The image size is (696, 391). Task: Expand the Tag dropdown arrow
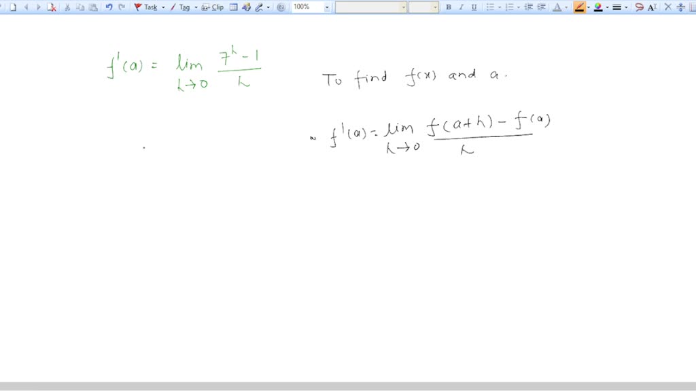coord(195,7)
